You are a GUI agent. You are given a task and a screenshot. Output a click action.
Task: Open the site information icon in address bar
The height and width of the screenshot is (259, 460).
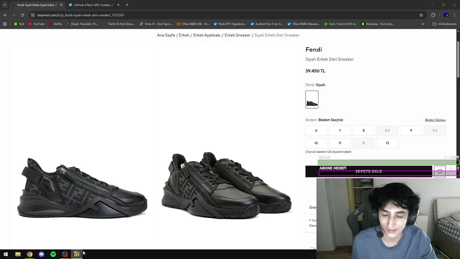33,15
